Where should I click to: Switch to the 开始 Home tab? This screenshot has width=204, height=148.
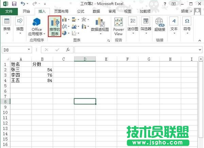[x=26, y=12]
